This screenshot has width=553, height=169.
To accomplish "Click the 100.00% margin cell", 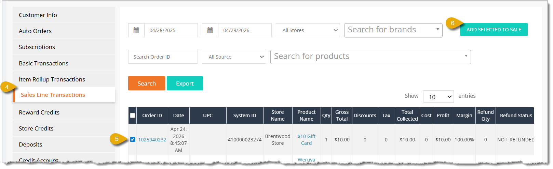I will click(x=464, y=140).
